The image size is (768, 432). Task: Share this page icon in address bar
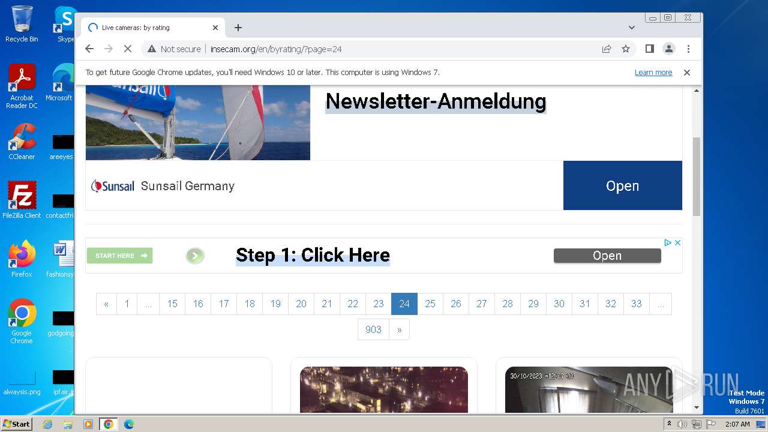point(607,49)
